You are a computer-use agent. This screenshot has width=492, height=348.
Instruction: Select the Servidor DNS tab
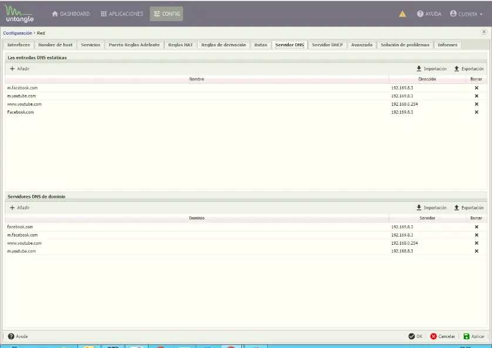[x=289, y=45]
